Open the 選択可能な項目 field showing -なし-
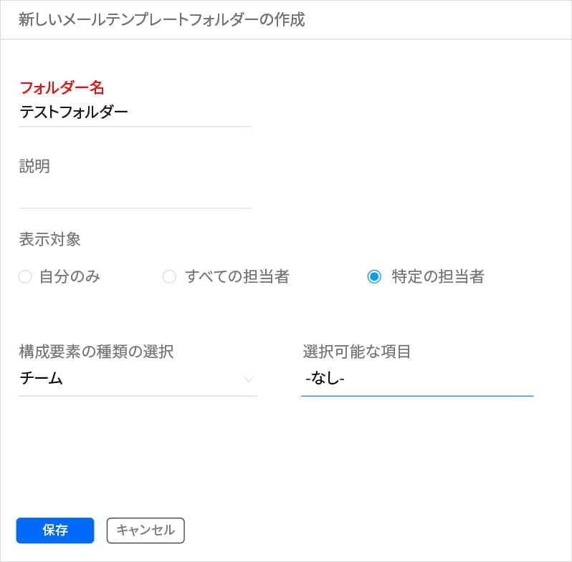 pos(417,379)
